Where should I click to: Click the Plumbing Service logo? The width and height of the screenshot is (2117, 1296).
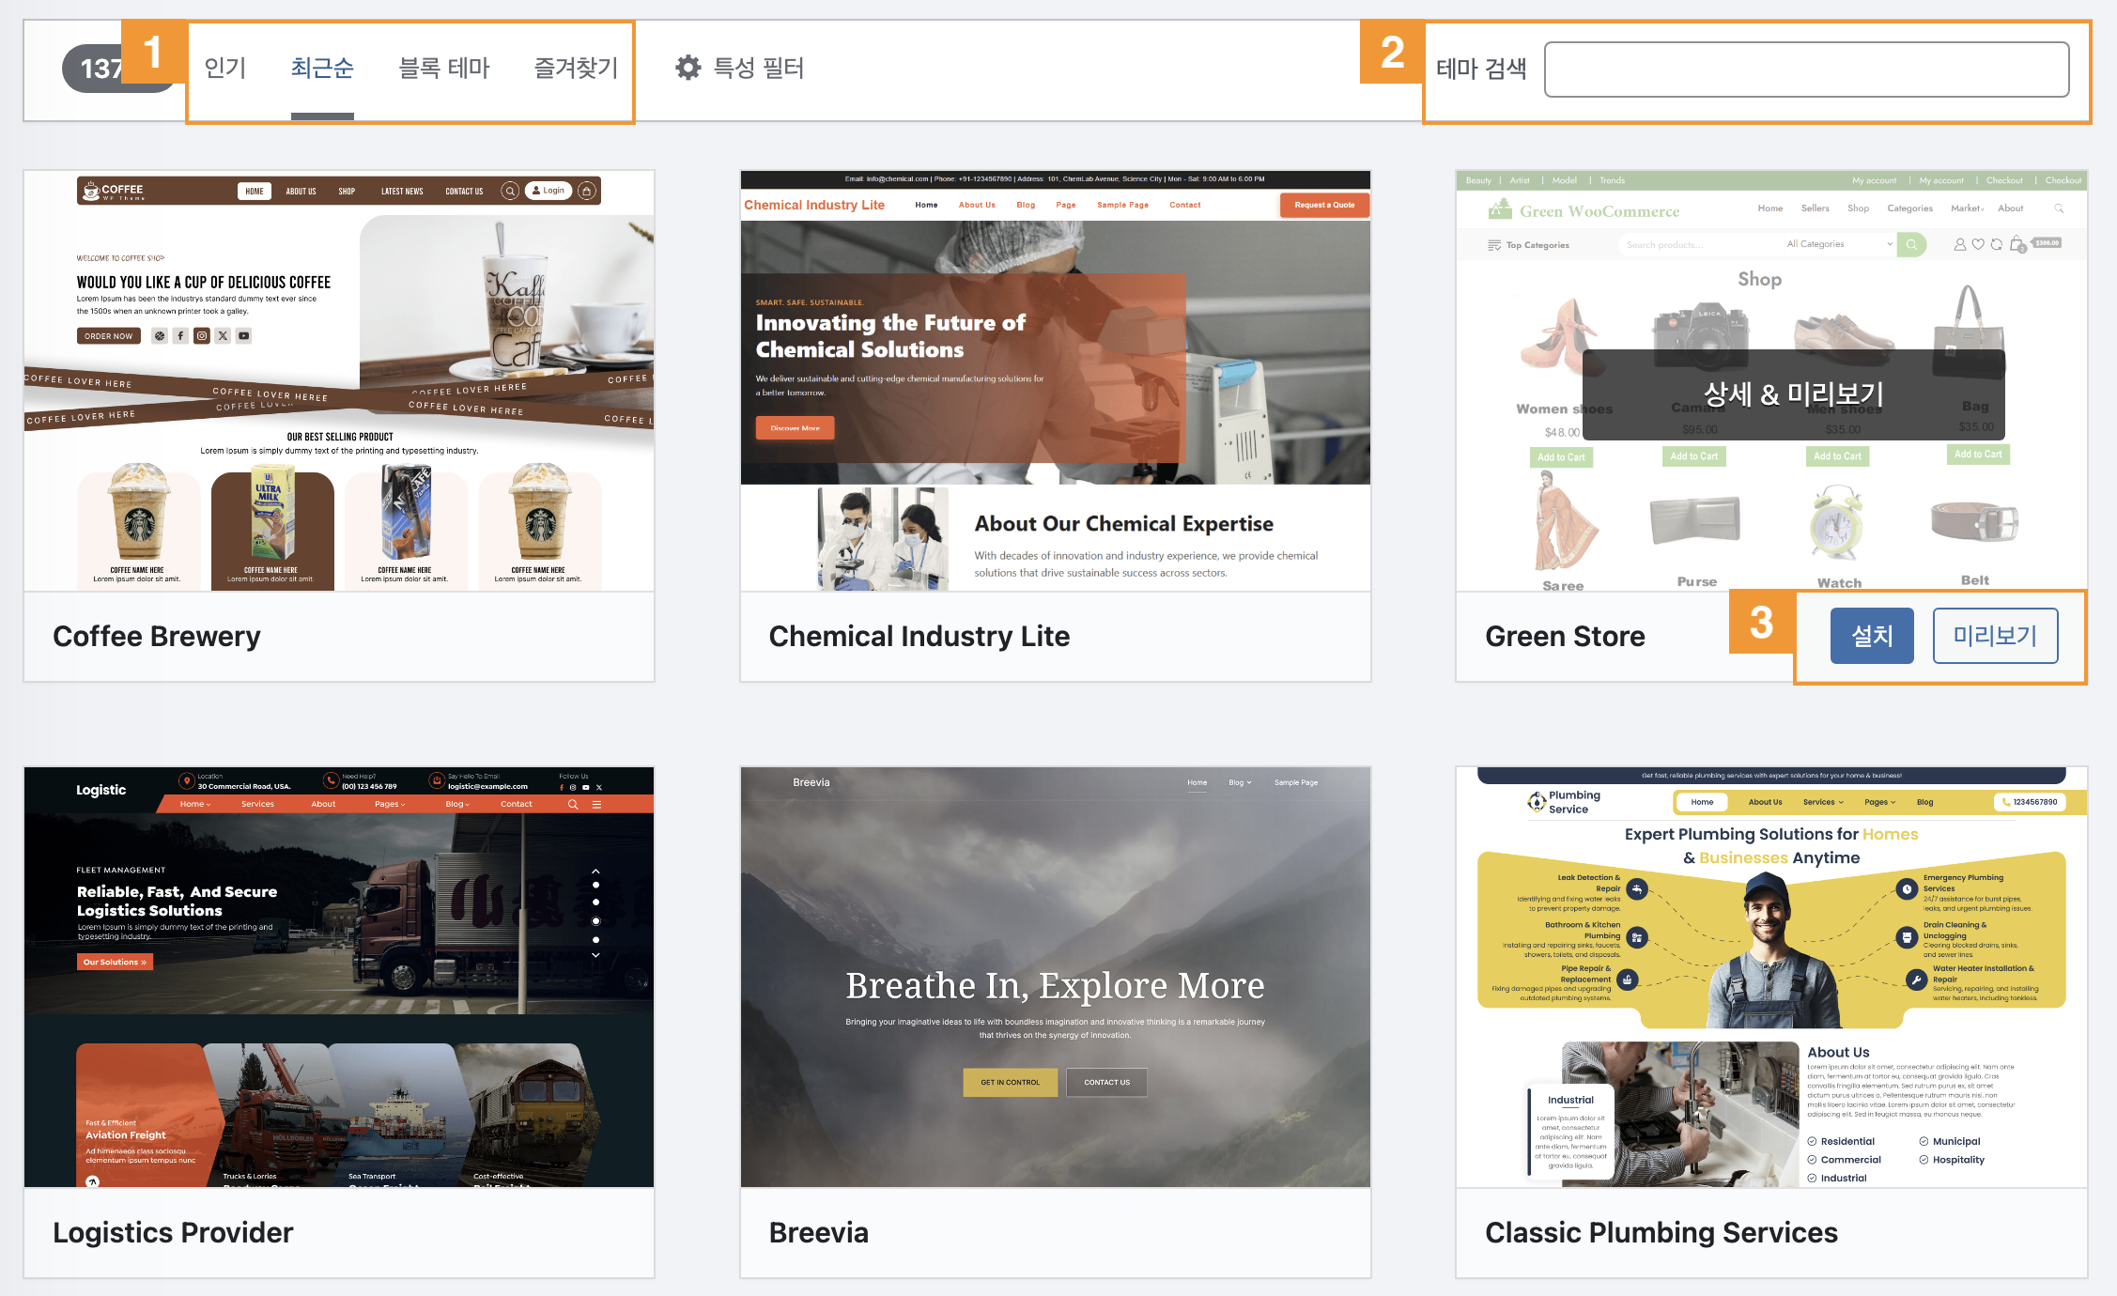point(1564,802)
